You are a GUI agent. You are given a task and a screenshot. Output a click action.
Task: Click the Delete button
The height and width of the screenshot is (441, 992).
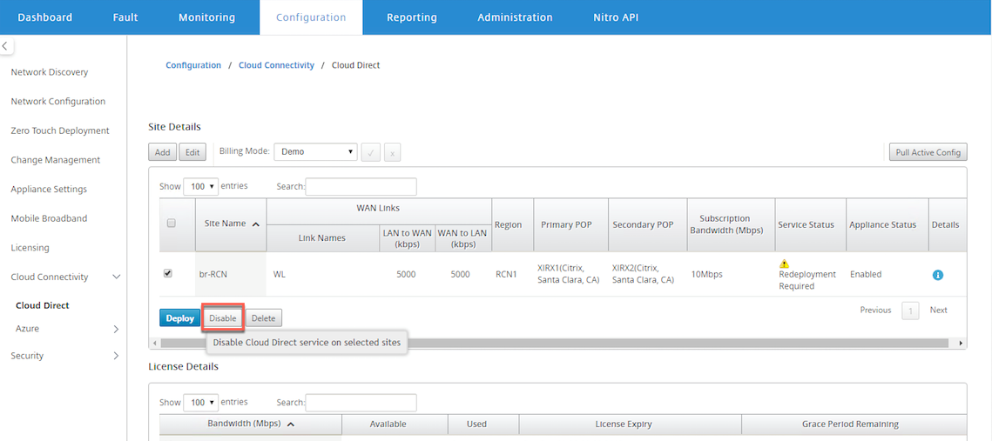(x=264, y=318)
